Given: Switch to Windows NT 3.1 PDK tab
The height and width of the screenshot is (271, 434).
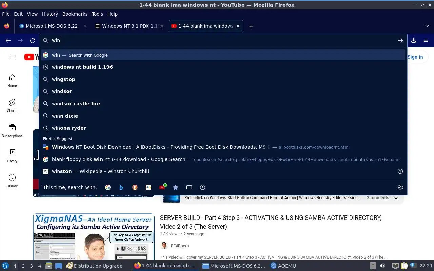Looking at the screenshot, I should click(x=130, y=26).
